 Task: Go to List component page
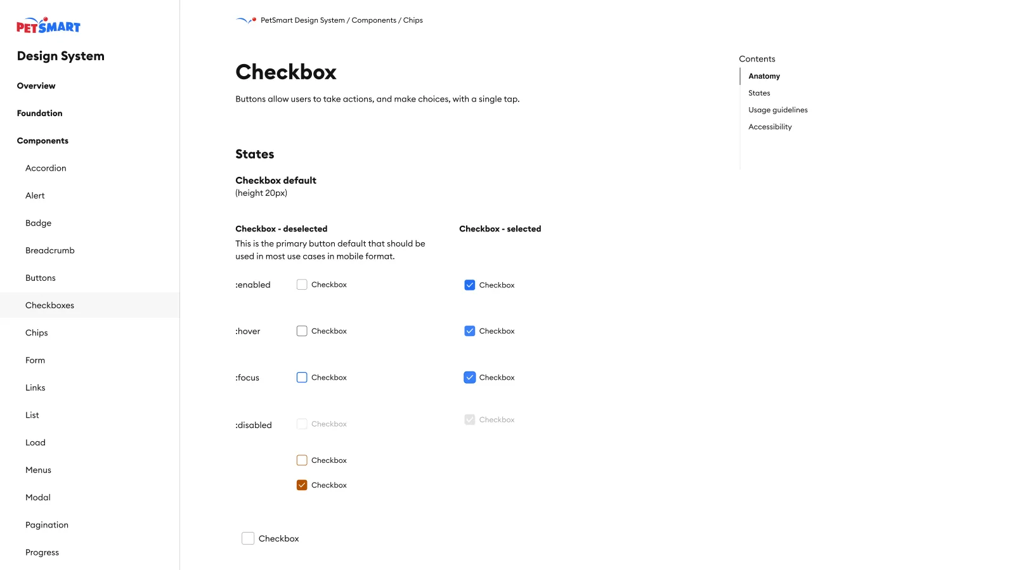click(32, 415)
